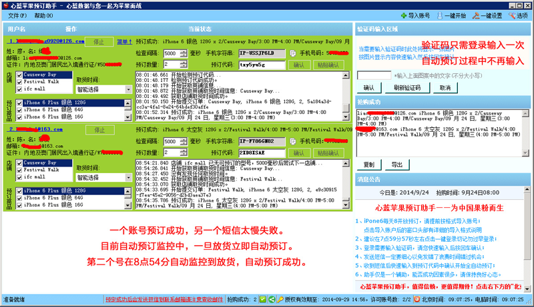Click the green share icon in status bar
534x307 pixels.
pyautogui.click(x=271, y=300)
